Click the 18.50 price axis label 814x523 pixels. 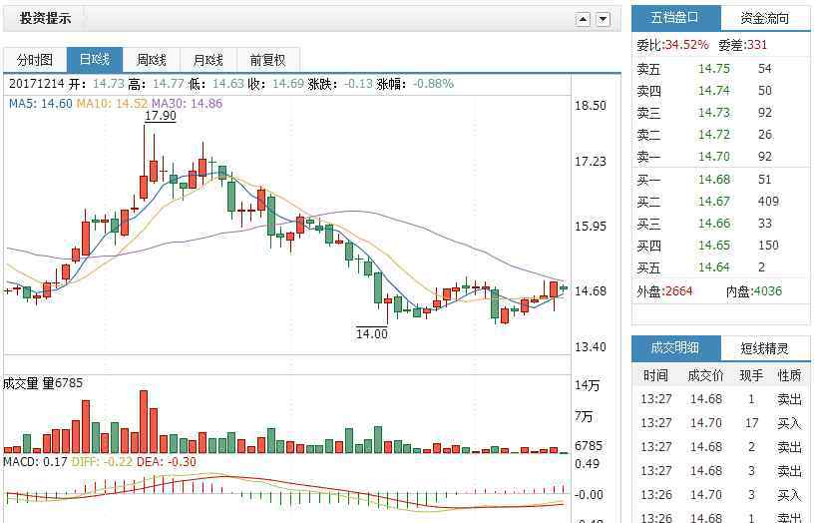(x=591, y=106)
